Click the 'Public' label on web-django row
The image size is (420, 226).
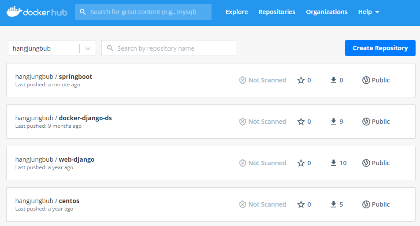point(381,163)
